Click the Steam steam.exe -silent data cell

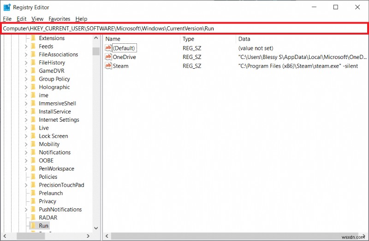click(298, 66)
